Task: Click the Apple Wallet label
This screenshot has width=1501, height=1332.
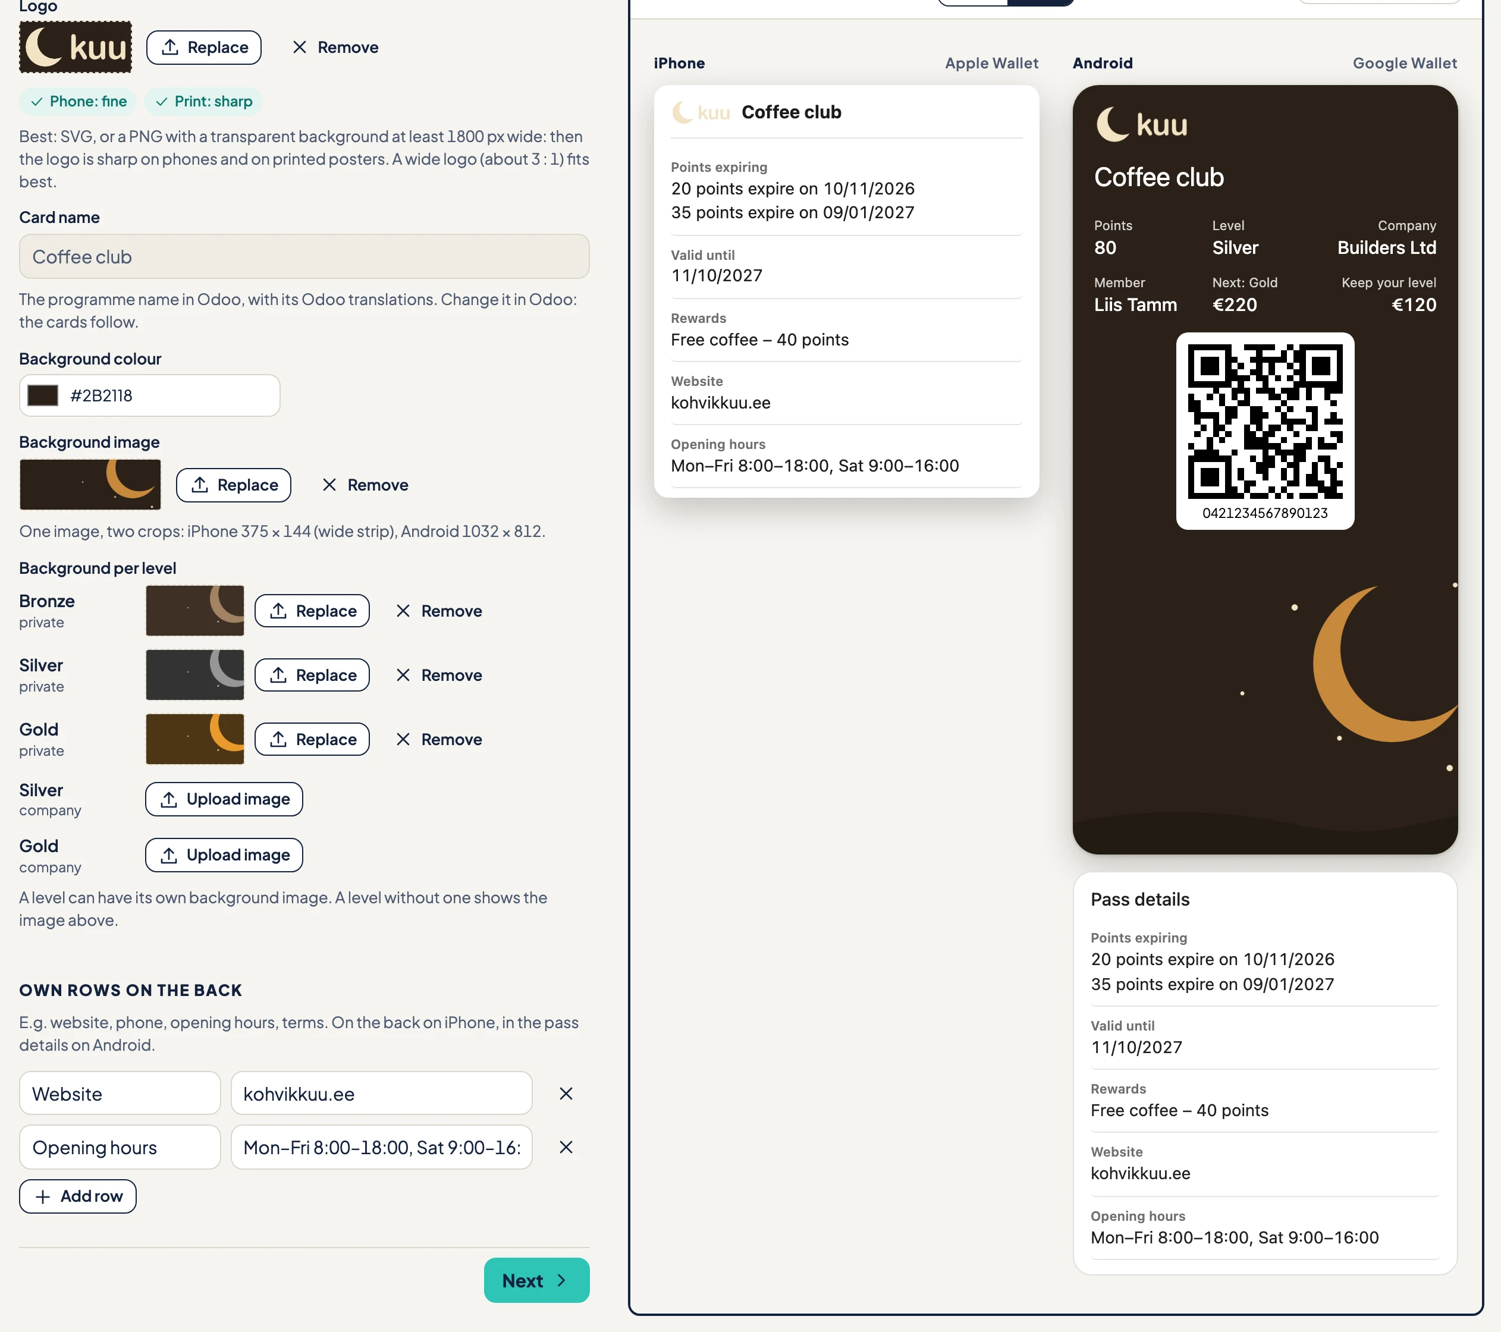Action: [x=991, y=63]
